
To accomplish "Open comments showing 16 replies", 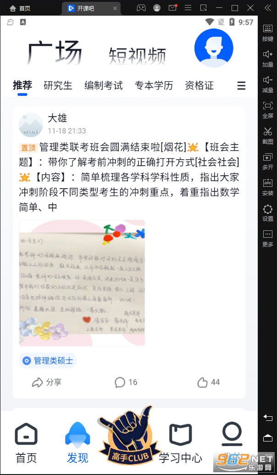I will (x=126, y=382).
